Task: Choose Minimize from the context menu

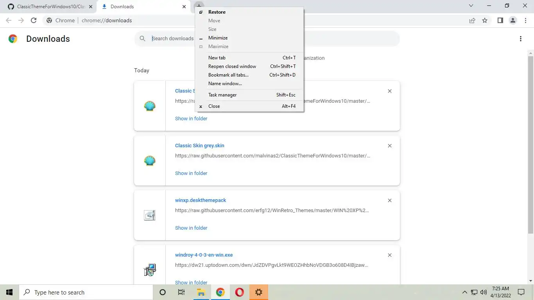Action: coord(249,38)
